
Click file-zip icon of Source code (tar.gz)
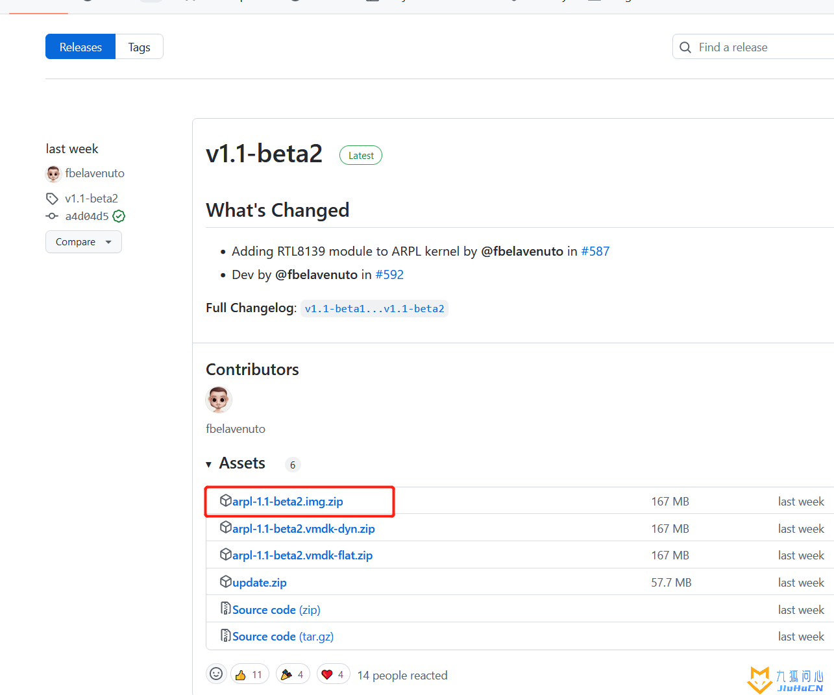pyautogui.click(x=226, y=635)
